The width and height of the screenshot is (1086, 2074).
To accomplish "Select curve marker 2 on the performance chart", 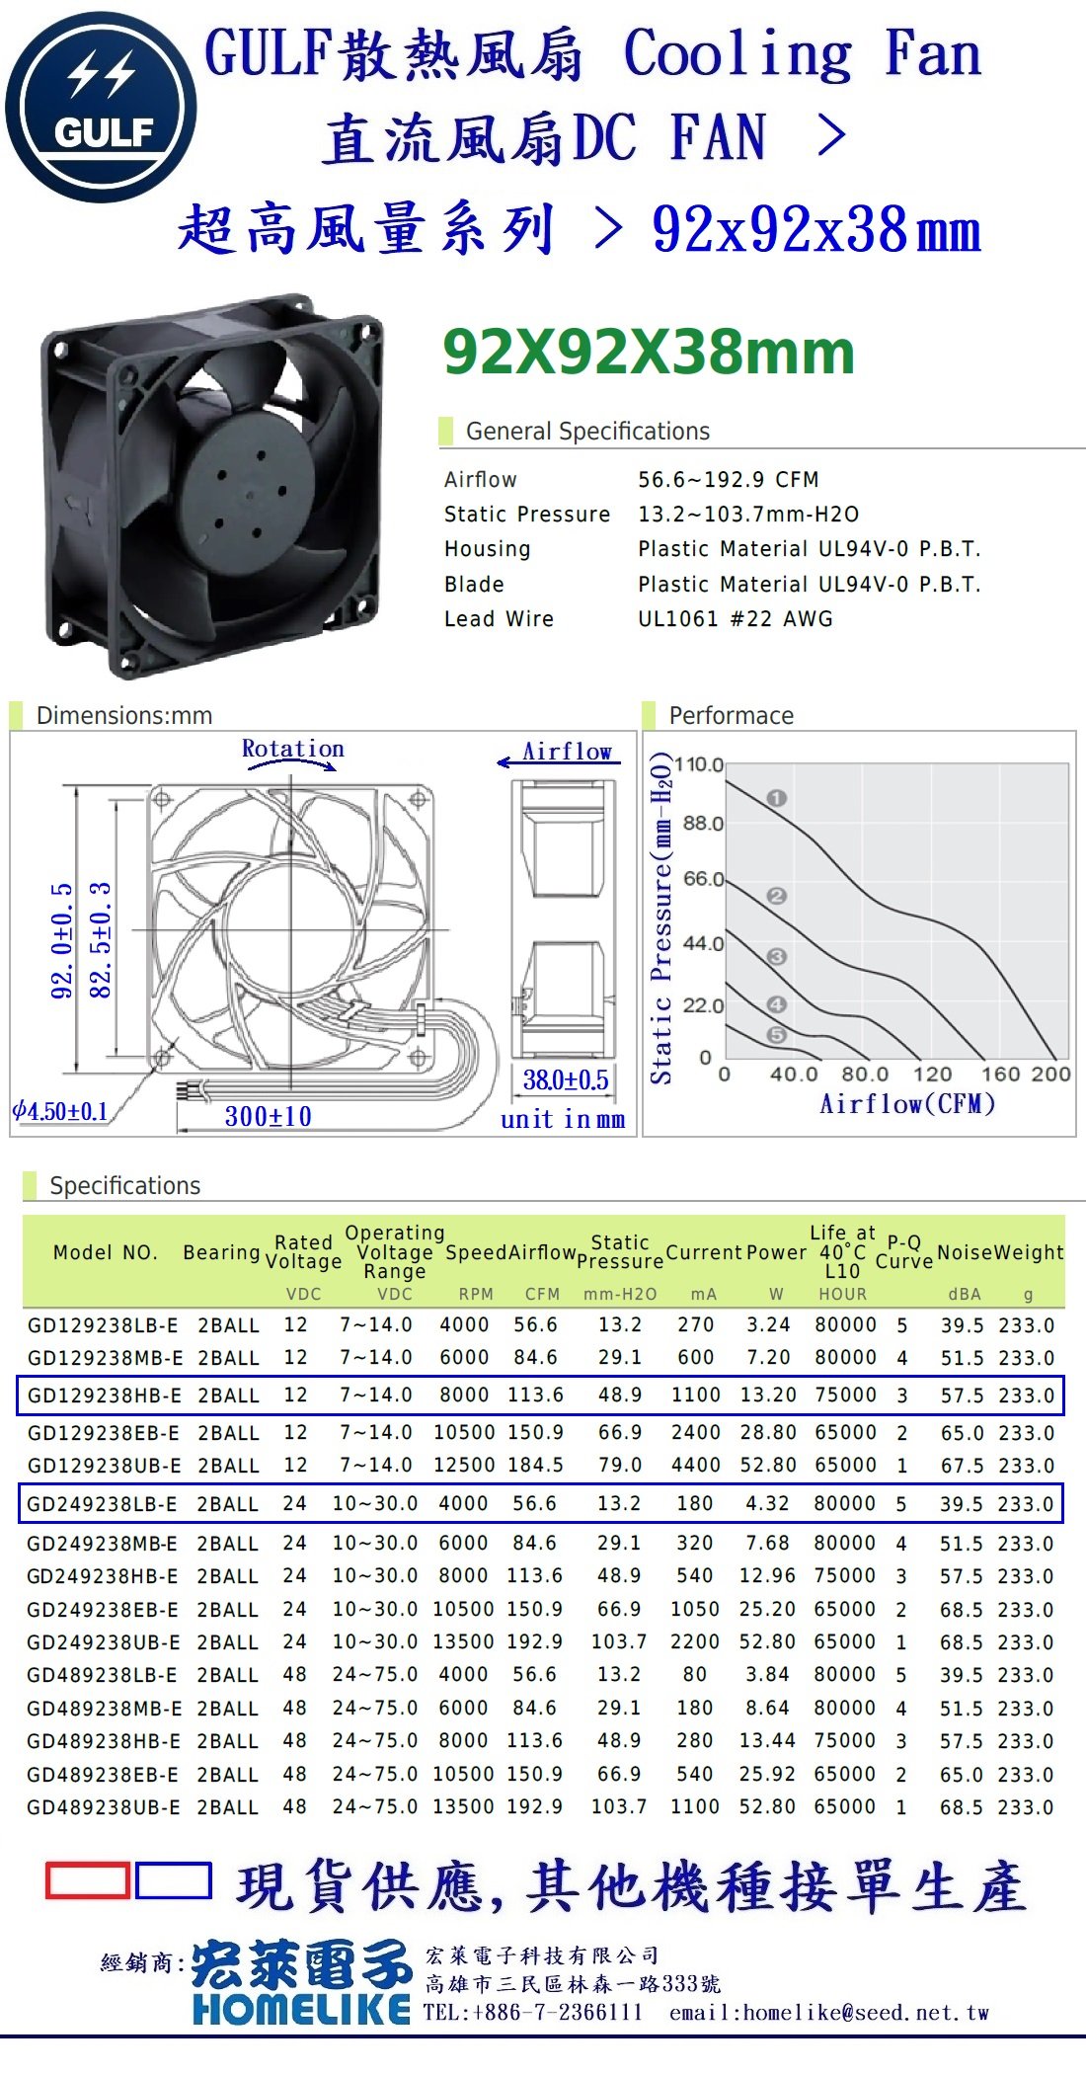I will pos(776,896).
